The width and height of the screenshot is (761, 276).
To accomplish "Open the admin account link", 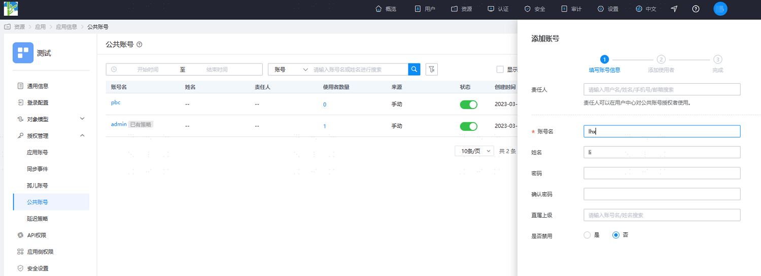I will [x=119, y=124].
